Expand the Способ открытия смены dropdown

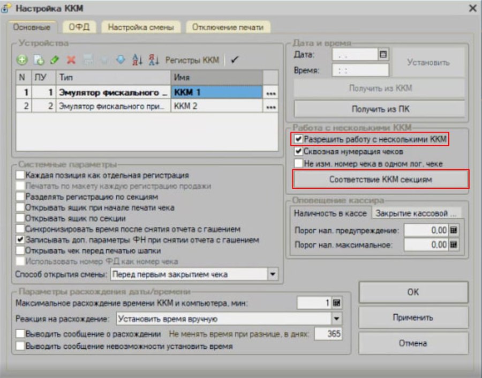[x=273, y=274]
